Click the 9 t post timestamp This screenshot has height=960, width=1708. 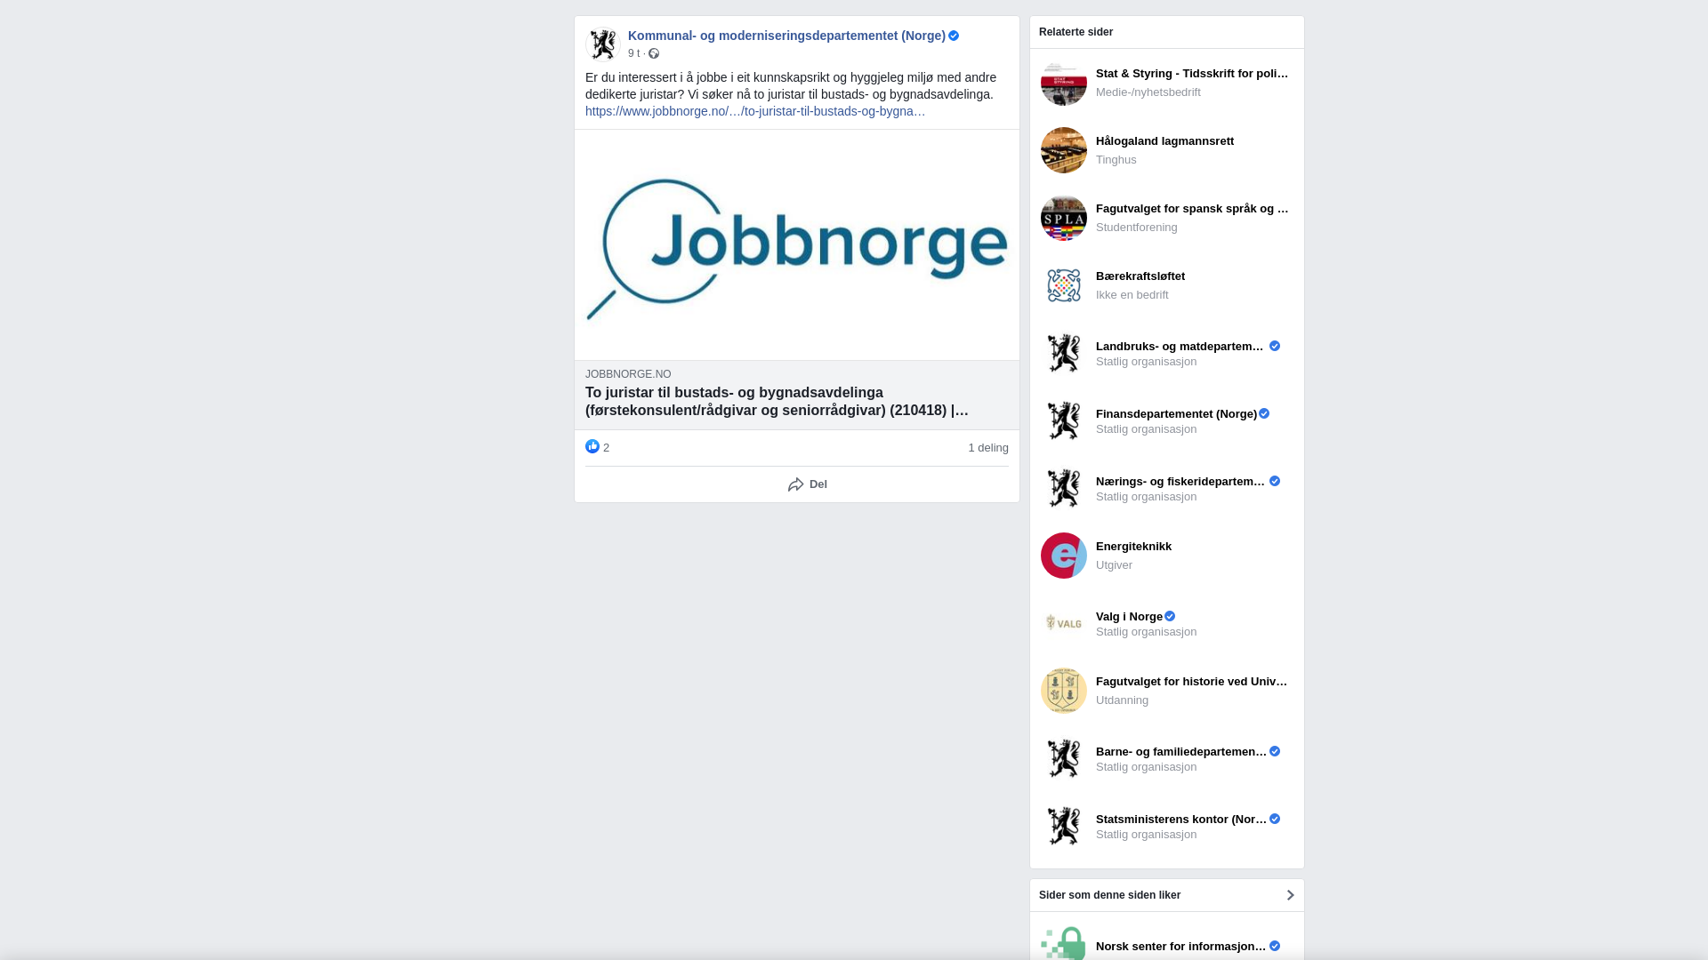point(633,53)
